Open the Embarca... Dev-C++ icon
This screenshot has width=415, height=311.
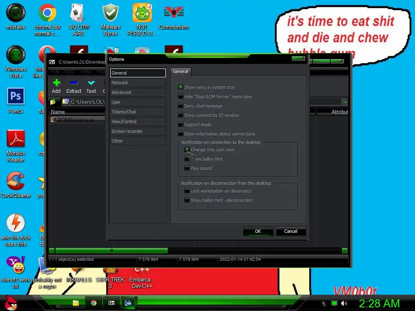(x=142, y=278)
